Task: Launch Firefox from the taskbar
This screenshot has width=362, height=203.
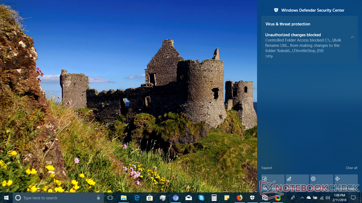Action: pyautogui.click(x=240, y=198)
